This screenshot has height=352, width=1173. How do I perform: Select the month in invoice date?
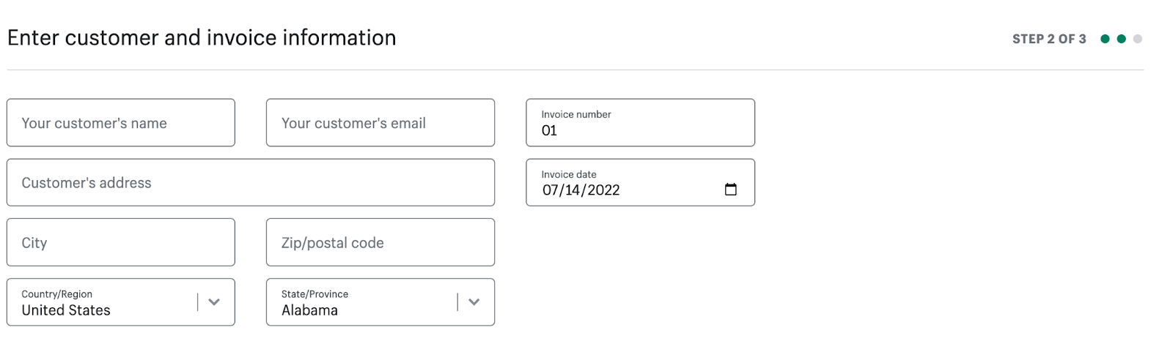tap(551, 190)
